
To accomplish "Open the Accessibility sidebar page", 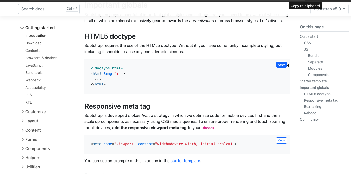I will click(x=35, y=88).
